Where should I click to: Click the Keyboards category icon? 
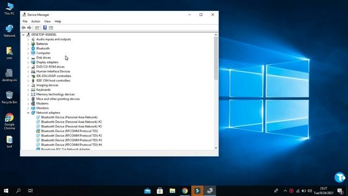click(x=33, y=89)
